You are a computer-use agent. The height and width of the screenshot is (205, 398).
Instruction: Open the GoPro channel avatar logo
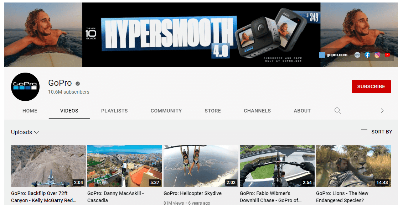click(25, 87)
